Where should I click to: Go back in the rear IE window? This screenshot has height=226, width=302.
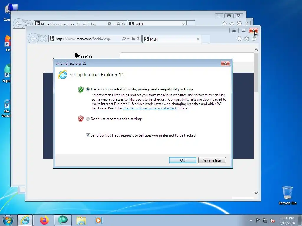coord(19,24)
